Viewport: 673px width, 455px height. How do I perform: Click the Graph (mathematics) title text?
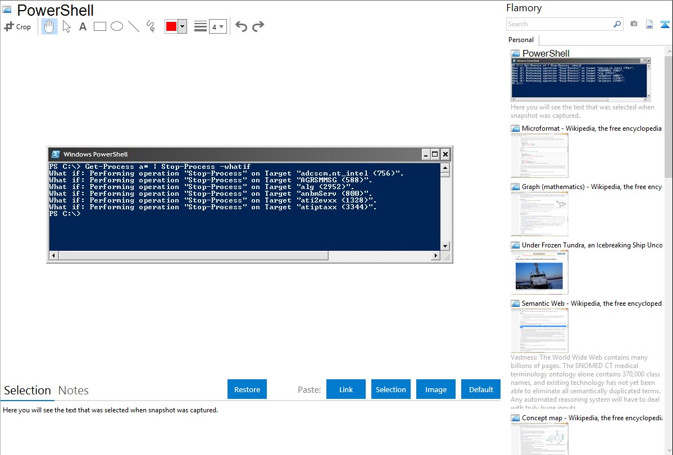[592, 187]
